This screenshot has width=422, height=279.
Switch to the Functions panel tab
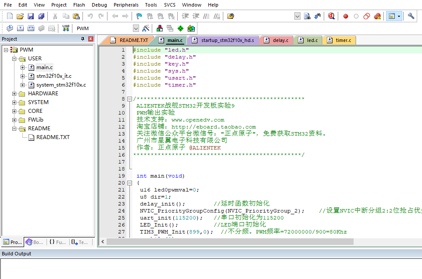point(57,242)
